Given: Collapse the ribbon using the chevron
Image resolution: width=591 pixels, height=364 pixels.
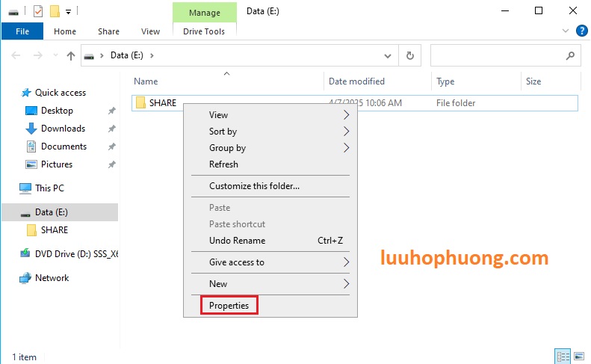Looking at the screenshot, I should pos(566,31).
